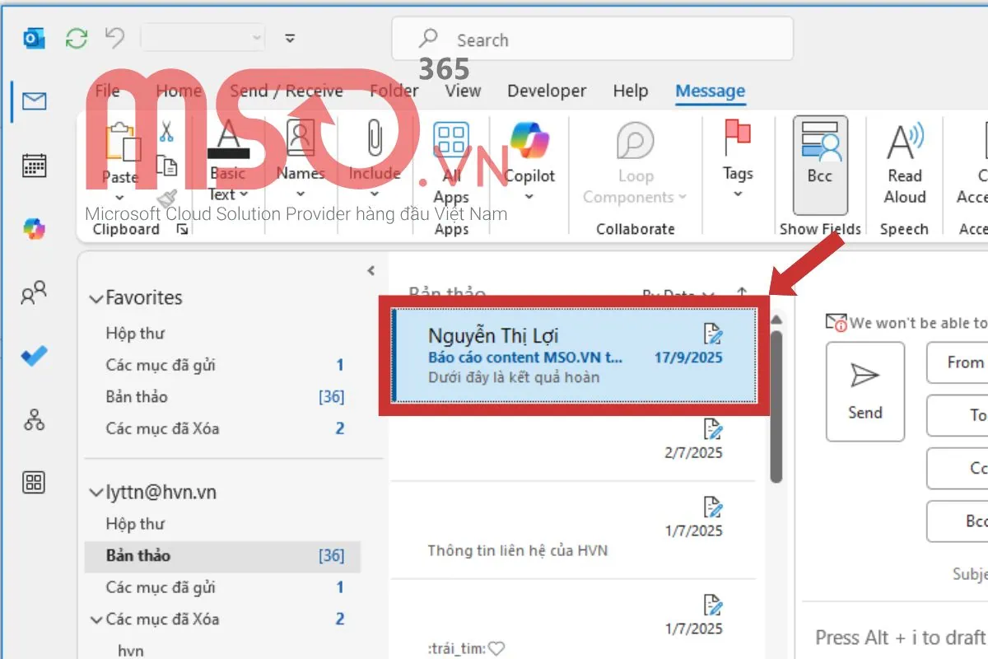The height and width of the screenshot is (659, 988).
Task: Open the People icon in the sidebar
Action: (34, 292)
